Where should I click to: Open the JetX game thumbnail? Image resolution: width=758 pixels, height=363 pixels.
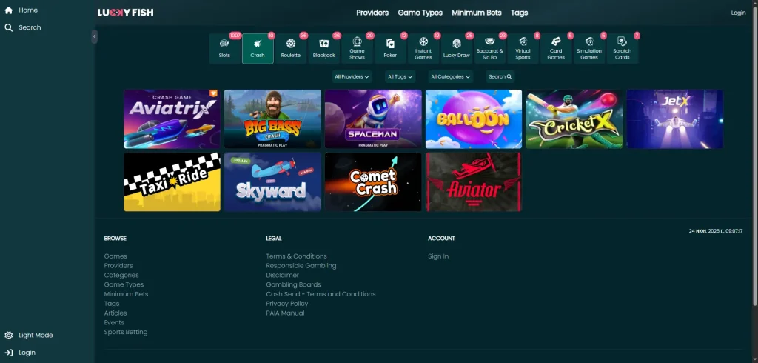pos(675,119)
